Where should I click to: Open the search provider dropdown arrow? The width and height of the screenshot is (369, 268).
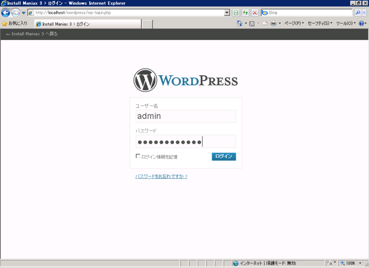pyautogui.click(x=364, y=13)
